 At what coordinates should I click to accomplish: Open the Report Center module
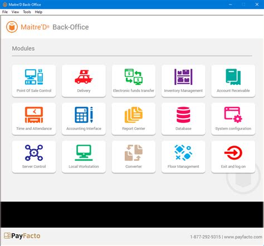134,119
